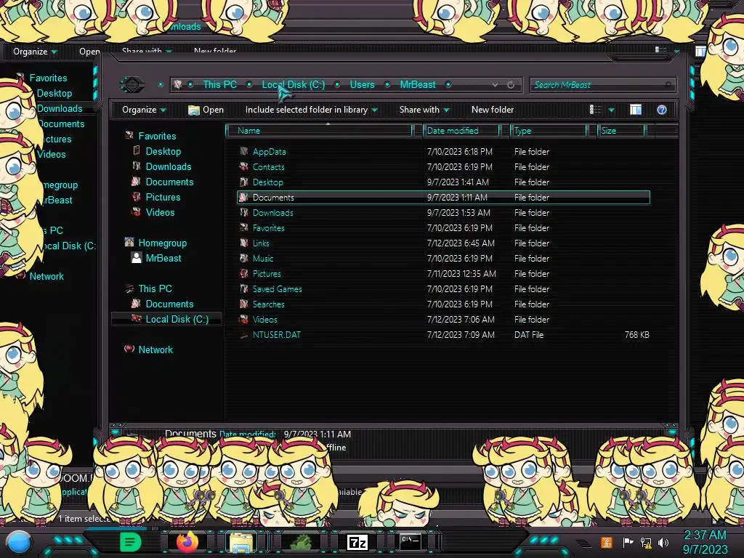Expand the view options arrow in front toolbar
Screen dimensions: 744x558
tap(611, 110)
